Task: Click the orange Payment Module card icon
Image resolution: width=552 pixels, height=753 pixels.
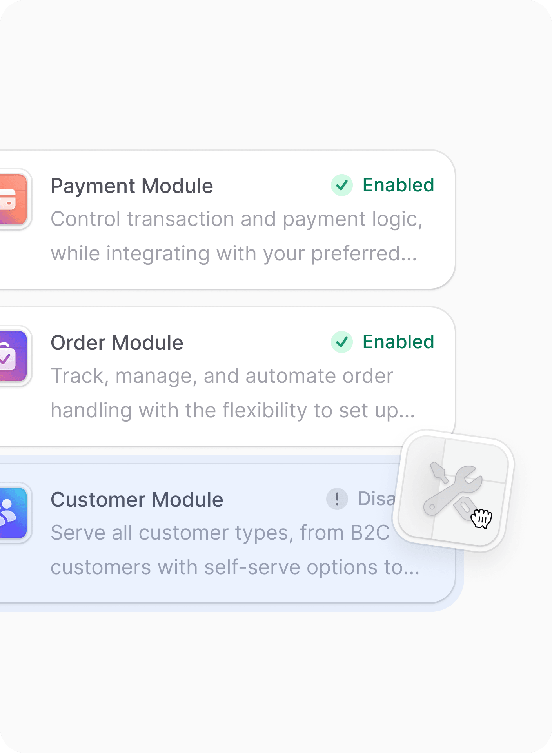Action: pyautogui.click(x=13, y=199)
